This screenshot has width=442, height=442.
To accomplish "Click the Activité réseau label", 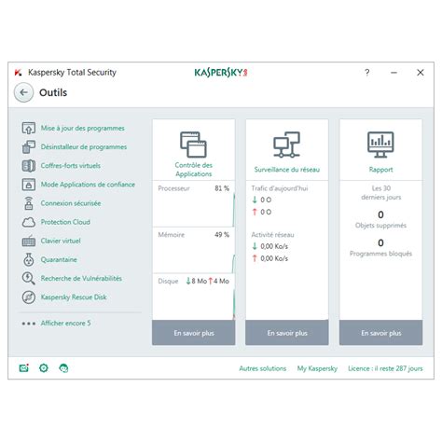I will pos(272,235).
